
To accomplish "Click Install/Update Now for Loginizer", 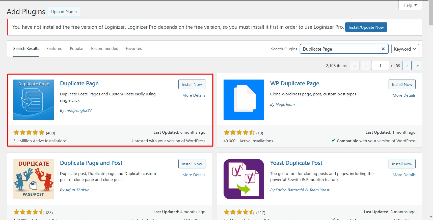I will 366,27.
